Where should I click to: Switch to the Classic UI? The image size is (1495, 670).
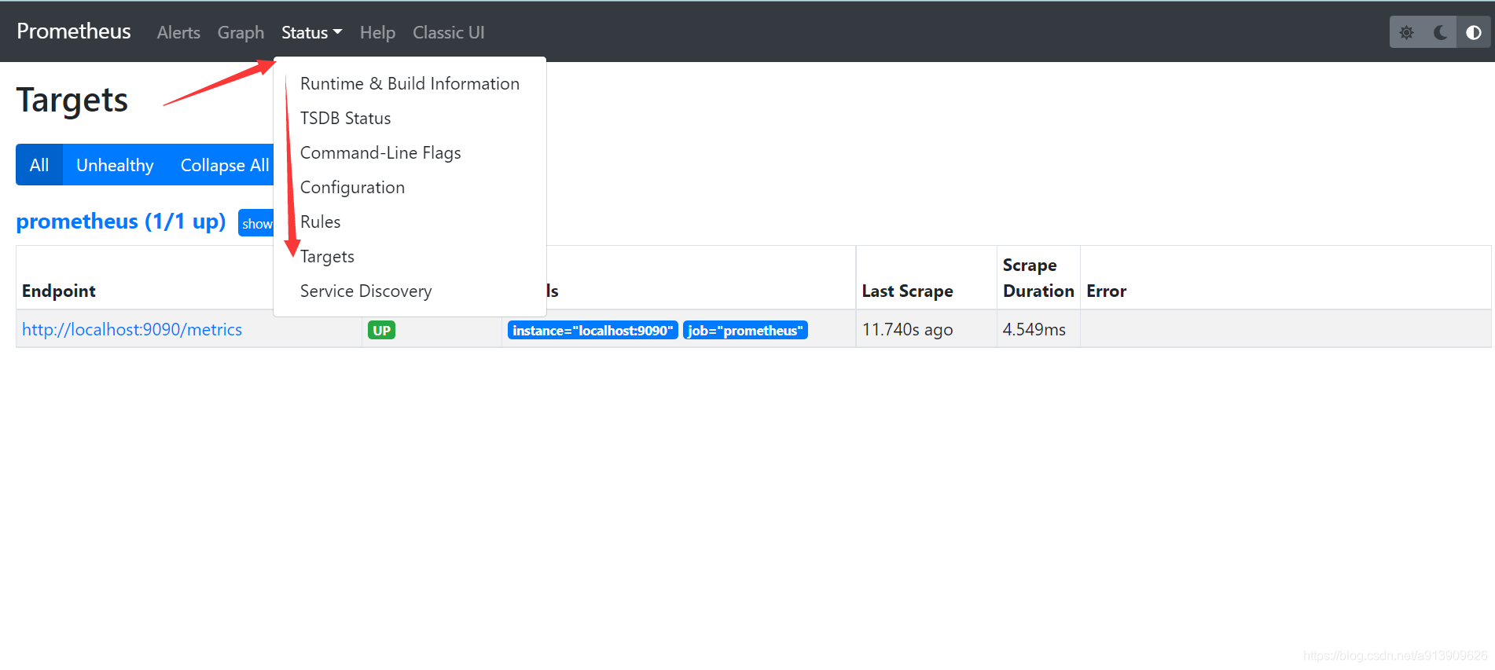pos(449,32)
